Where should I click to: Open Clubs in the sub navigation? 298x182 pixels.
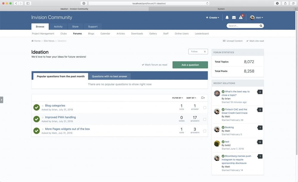63,34
